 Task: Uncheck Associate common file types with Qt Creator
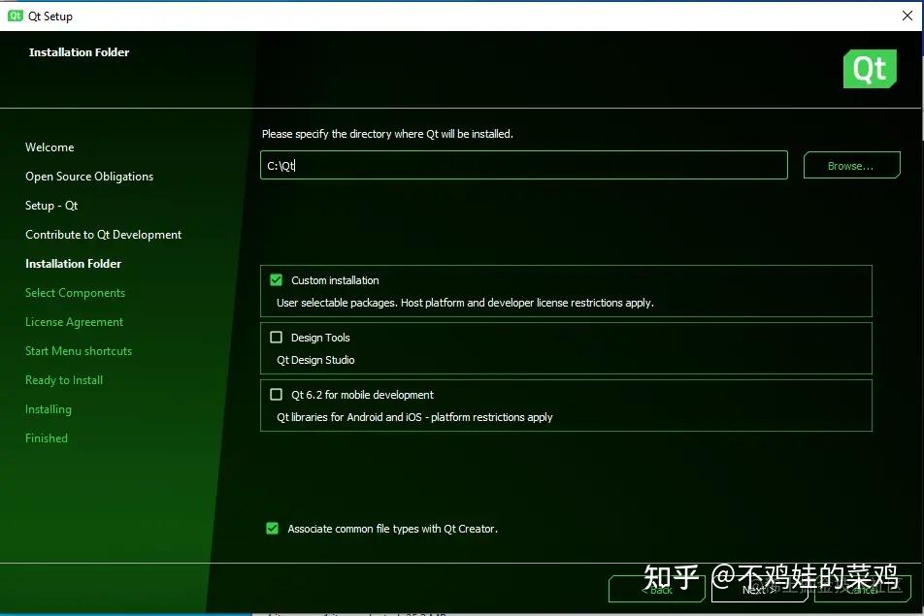coord(272,529)
